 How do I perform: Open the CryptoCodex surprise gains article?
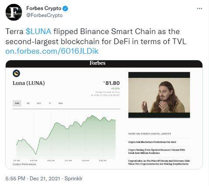(159, 162)
